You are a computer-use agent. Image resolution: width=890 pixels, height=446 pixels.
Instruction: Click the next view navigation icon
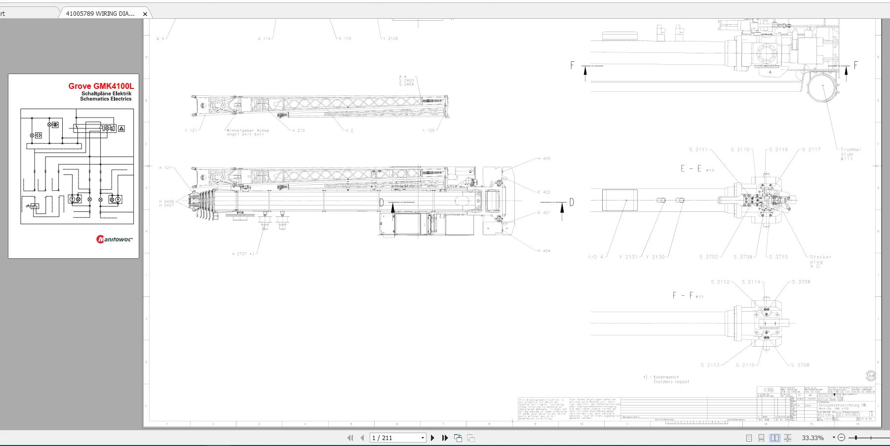pos(471,438)
